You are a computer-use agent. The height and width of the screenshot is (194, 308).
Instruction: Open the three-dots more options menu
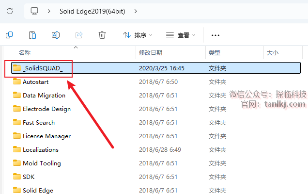tap(216, 35)
